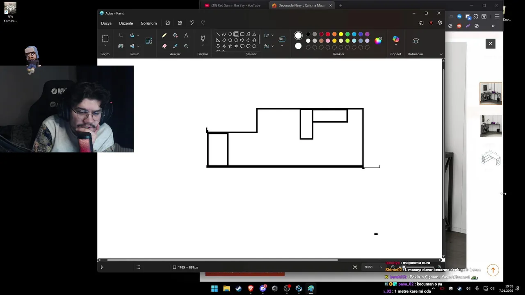Expand the selection options dropdown
The width and height of the screenshot is (525, 295).
[105, 45]
